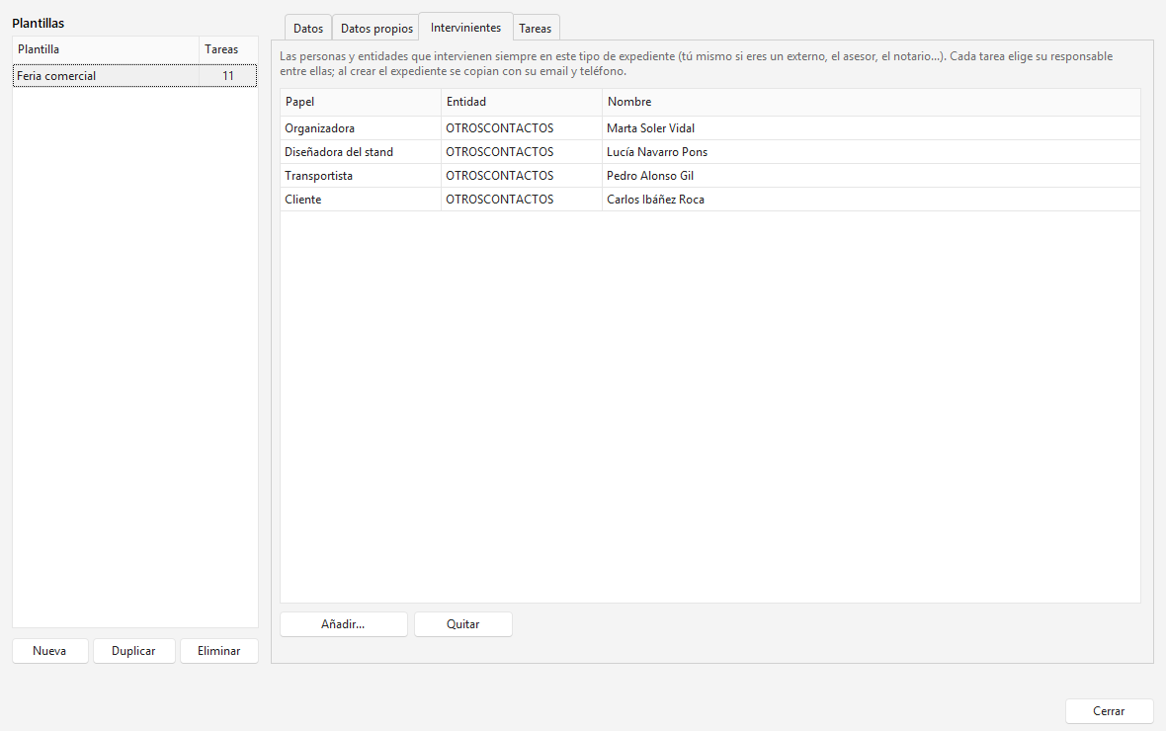Sort by the Nombre column header

click(871, 102)
